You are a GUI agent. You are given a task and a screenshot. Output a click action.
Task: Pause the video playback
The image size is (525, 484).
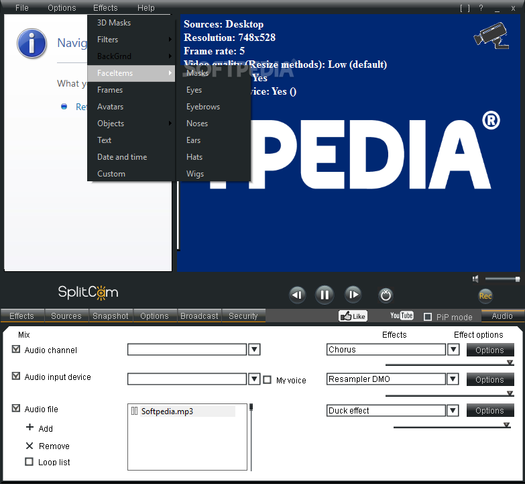click(x=325, y=295)
